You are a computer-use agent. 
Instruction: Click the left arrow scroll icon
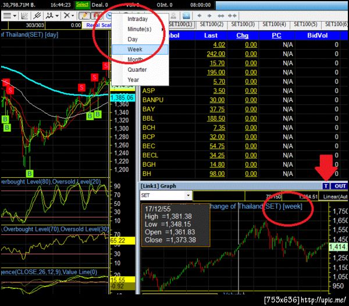(x=200, y=16)
